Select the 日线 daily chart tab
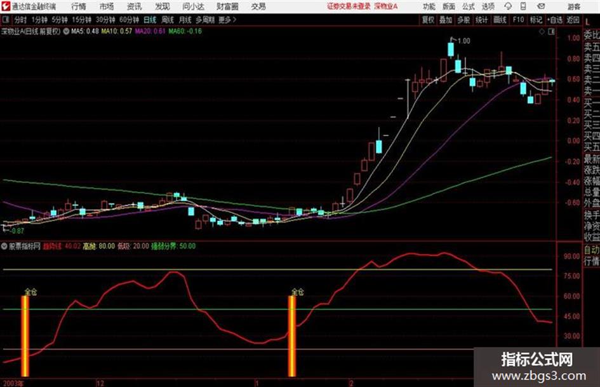The width and height of the screenshot is (600, 387). coord(150,20)
